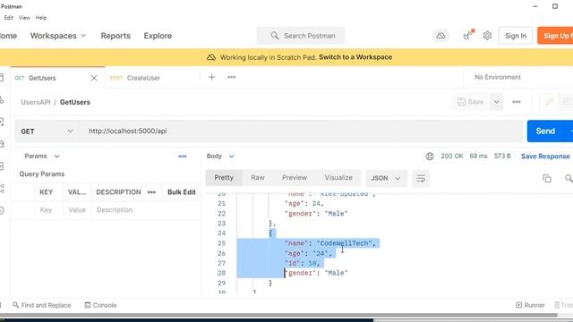Click Bulk Edit
Viewport: 573px width, 322px height.
pos(181,192)
